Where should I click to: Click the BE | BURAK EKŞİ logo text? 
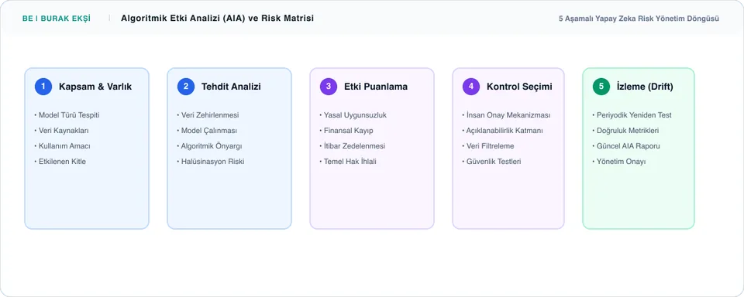tap(57, 19)
